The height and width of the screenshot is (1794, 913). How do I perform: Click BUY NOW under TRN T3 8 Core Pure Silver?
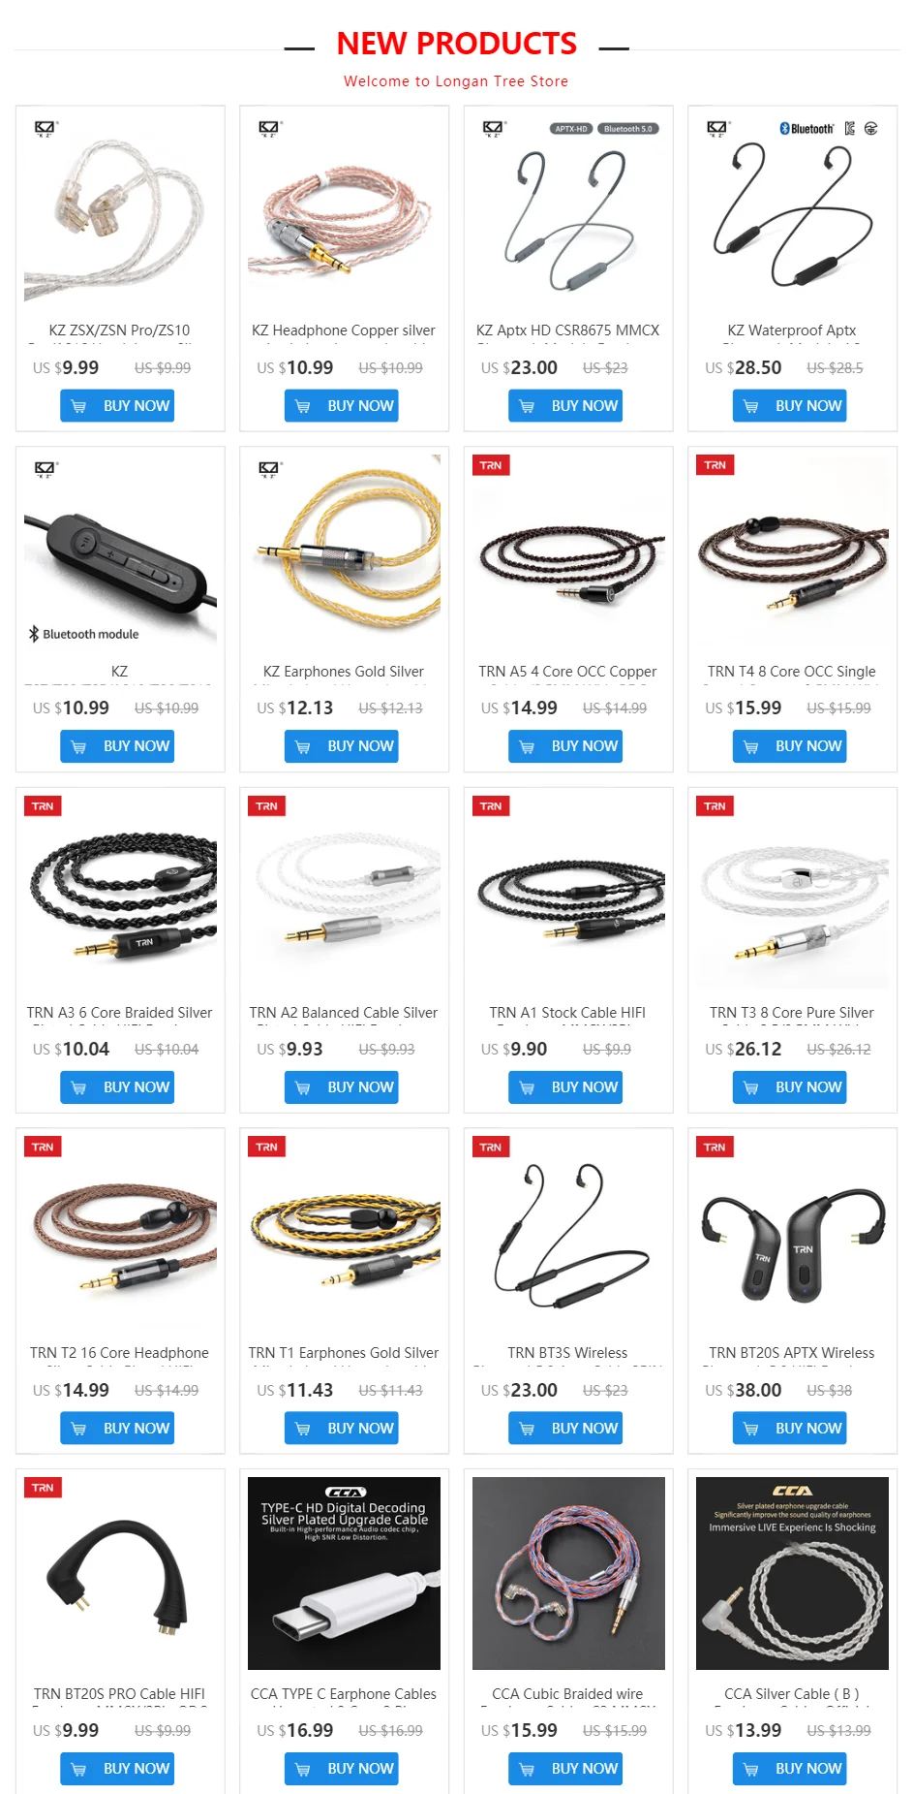click(x=790, y=1087)
